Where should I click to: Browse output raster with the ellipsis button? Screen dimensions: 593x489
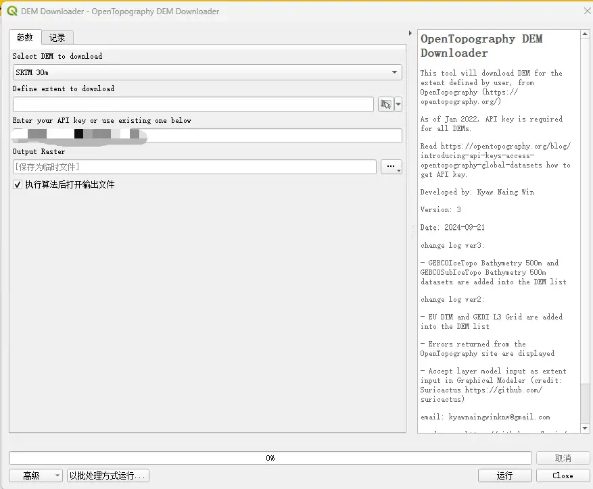(392, 167)
